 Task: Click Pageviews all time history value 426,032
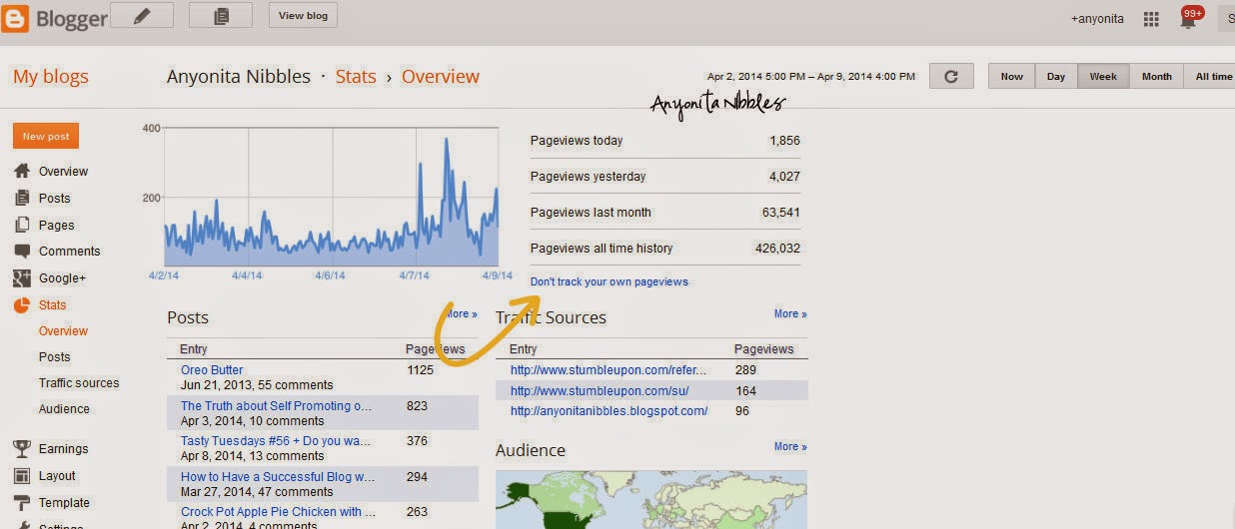click(x=777, y=249)
